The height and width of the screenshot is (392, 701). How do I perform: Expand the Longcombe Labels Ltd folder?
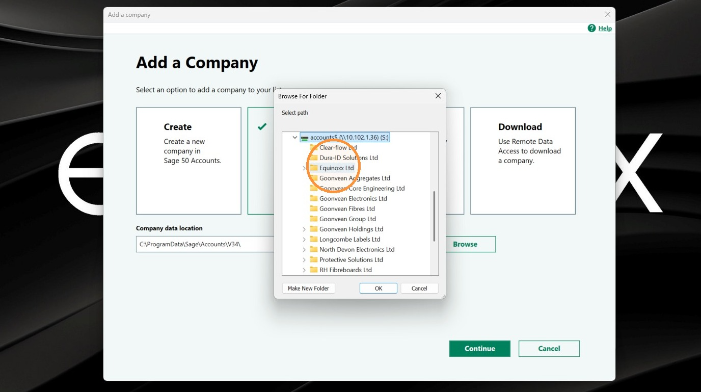(x=304, y=239)
